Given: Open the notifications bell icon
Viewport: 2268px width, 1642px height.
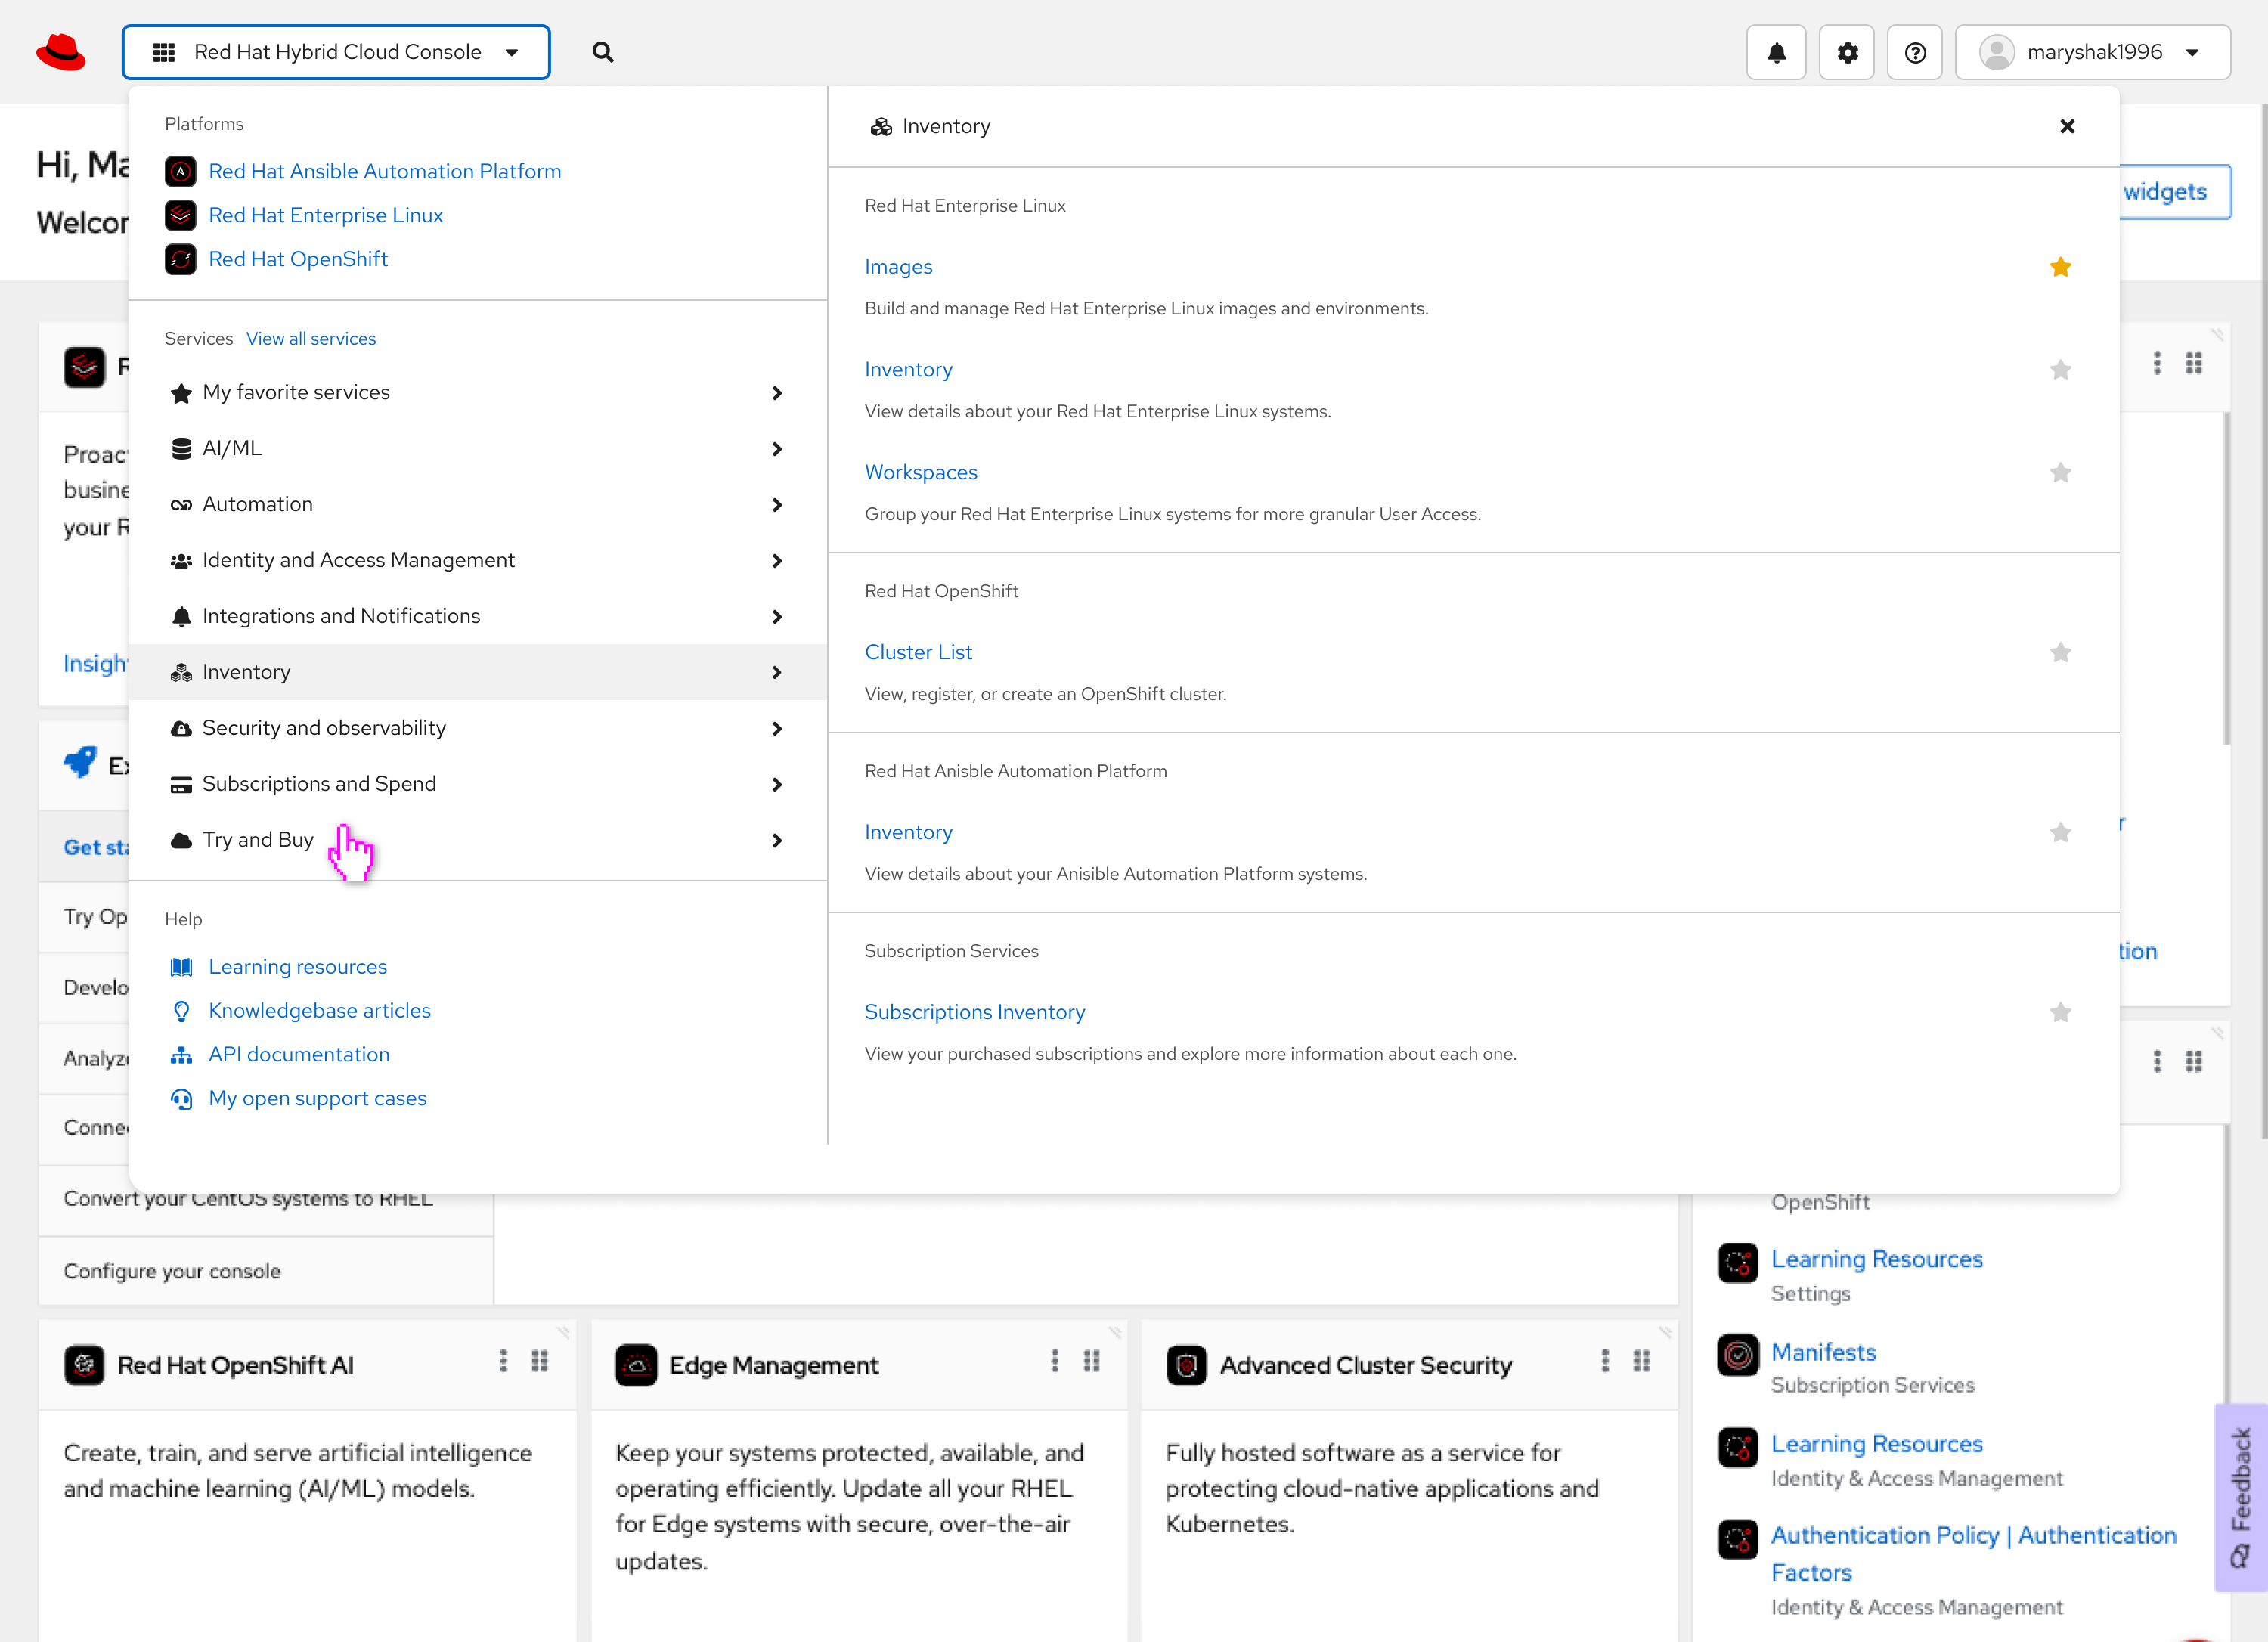Looking at the screenshot, I should point(1776,52).
